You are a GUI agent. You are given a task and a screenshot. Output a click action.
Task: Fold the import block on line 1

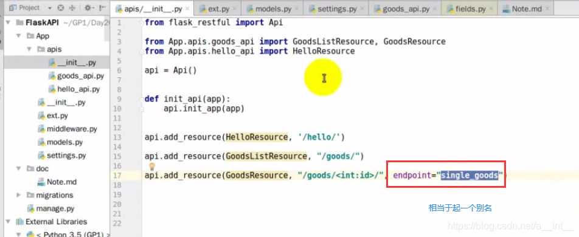click(142, 23)
